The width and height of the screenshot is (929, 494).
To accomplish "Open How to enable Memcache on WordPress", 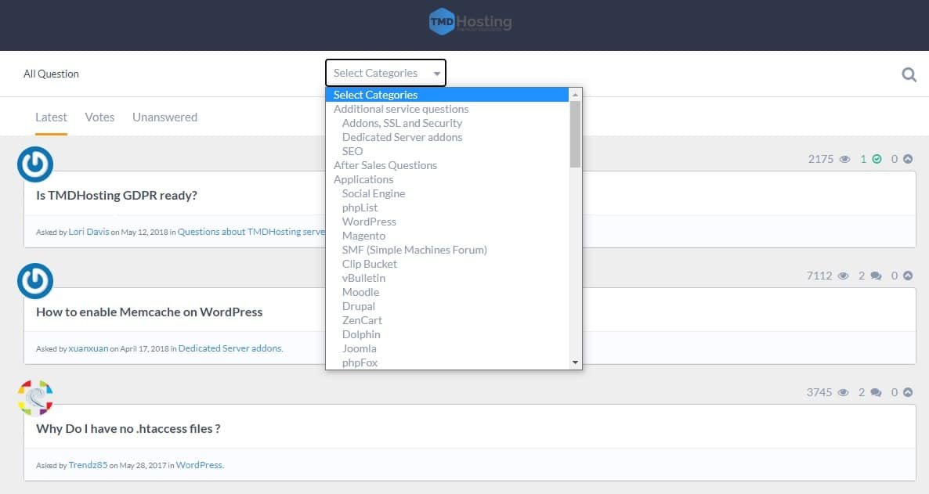I will point(150,312).
